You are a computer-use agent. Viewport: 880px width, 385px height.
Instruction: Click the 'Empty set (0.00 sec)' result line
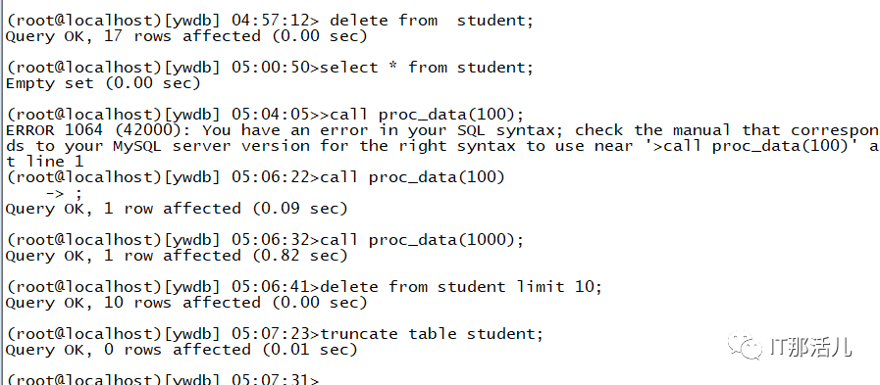(103, 83)
